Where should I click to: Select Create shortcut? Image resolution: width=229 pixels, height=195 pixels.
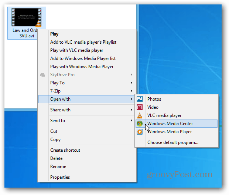pos(87,150)
